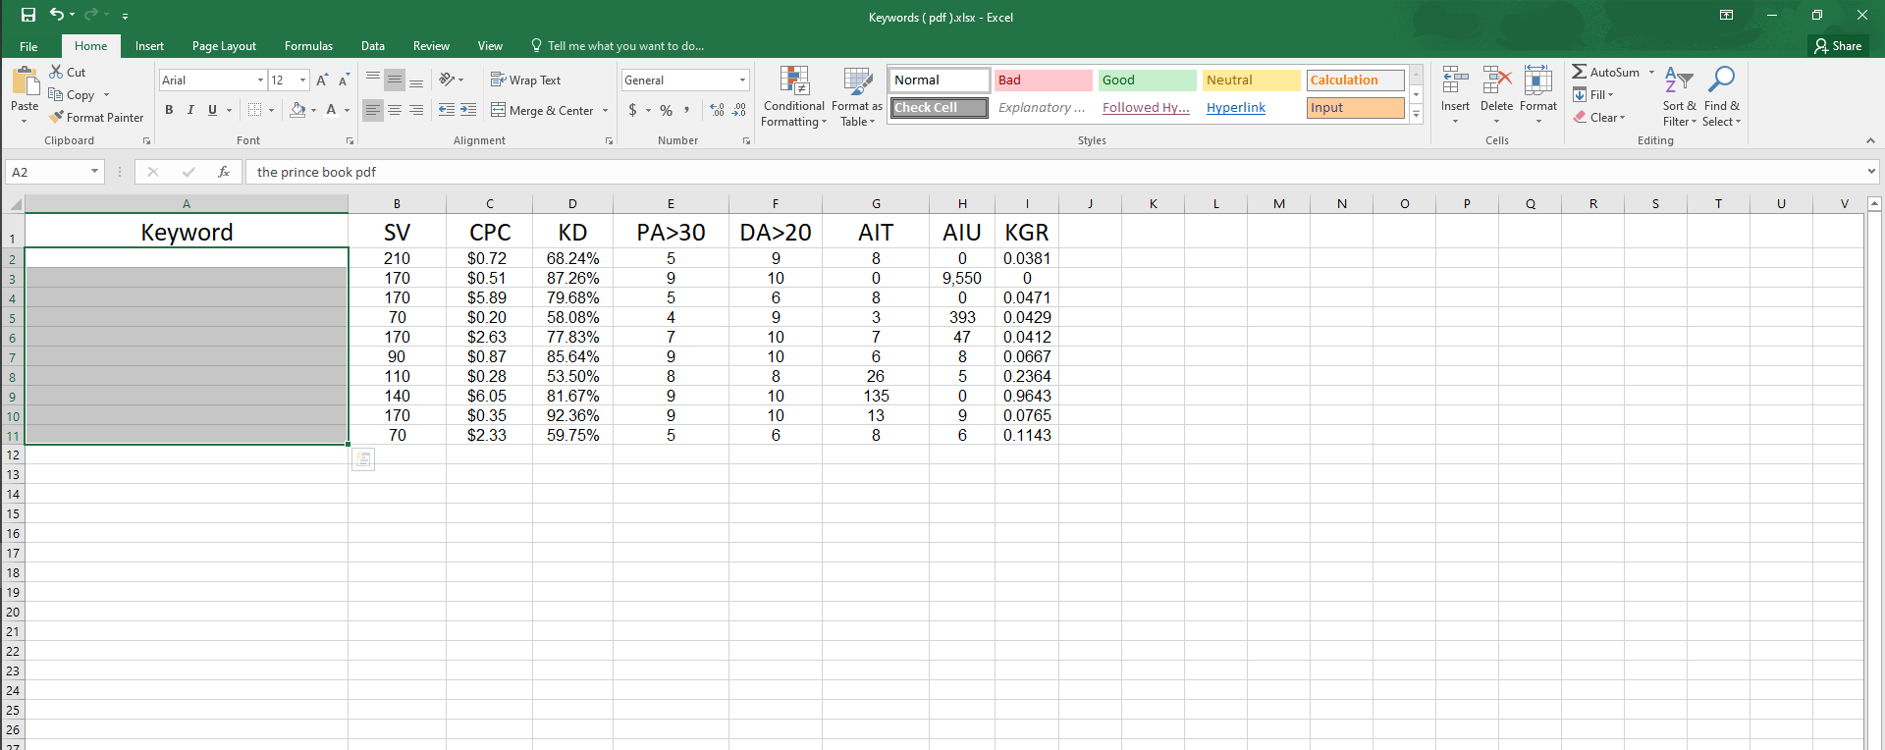Click the Tell me what you want search box
Image resolution: width=1885 pixels, height=750 pixels.
point(624,46)
